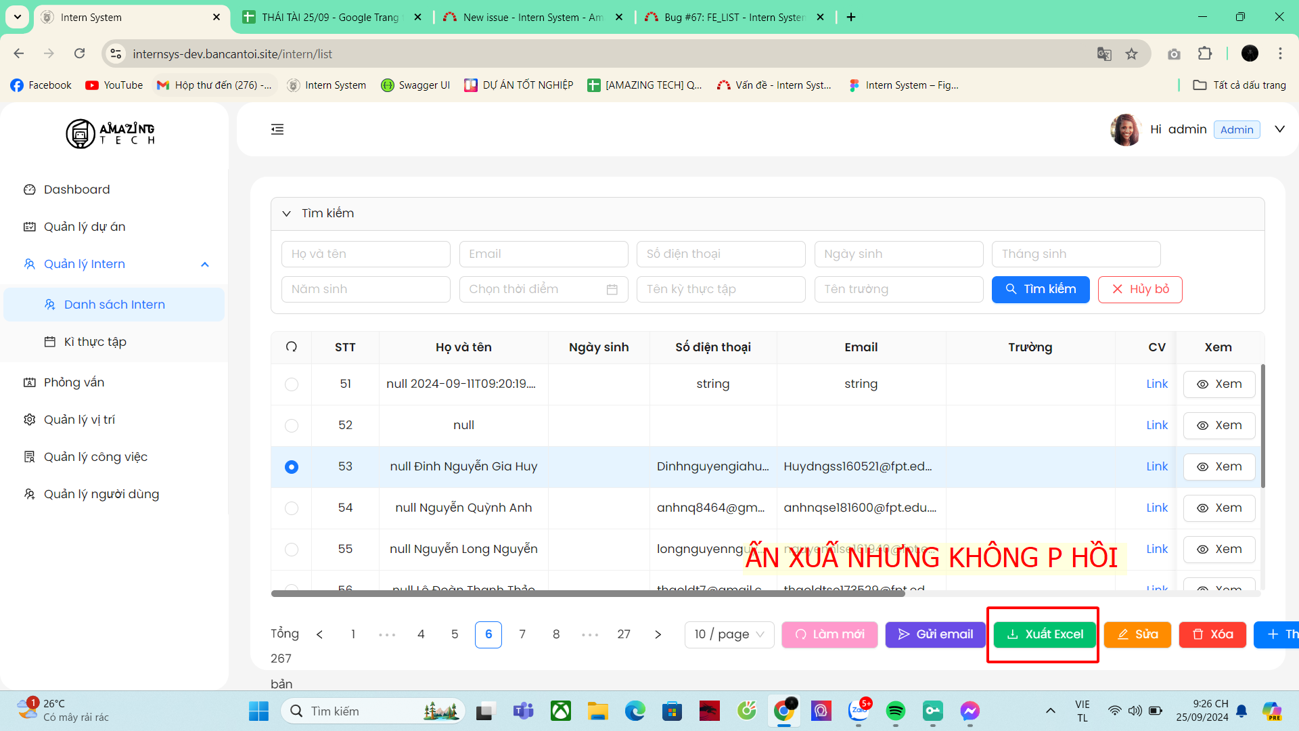Screen dimensions: 1299x731
Task: Open Spotify from the taskbar
Action: pyautogui.click(x=896, y=711)
